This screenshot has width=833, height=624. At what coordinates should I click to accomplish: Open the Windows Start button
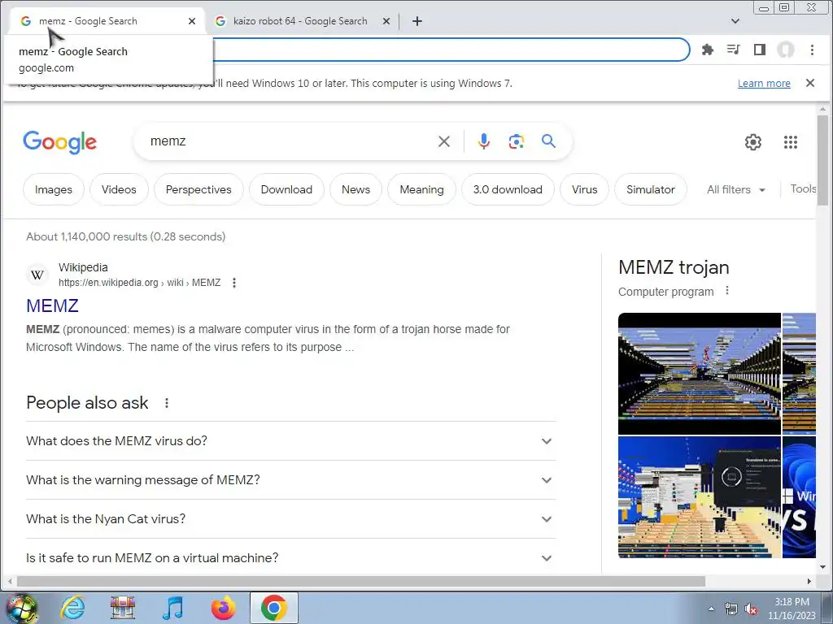click(x=21, y=608)
